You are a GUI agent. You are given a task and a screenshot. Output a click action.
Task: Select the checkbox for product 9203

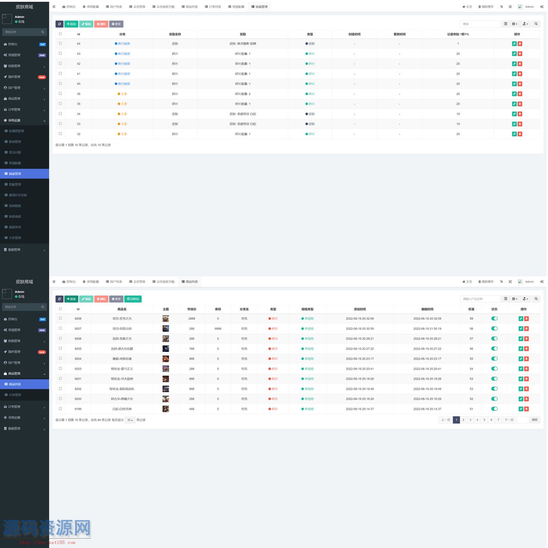(60, 368)
